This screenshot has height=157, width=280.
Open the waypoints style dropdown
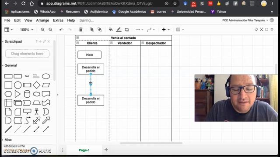click(x=151, y=30)
